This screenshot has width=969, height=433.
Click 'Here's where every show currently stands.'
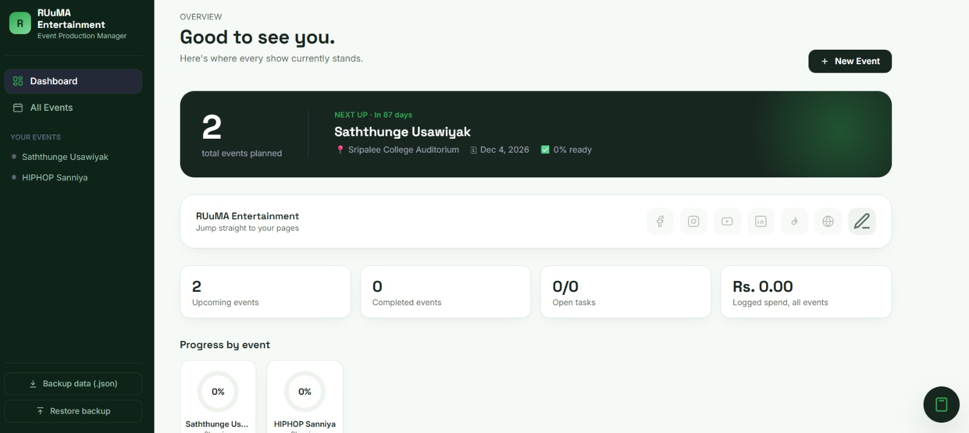tap(271, 59)
